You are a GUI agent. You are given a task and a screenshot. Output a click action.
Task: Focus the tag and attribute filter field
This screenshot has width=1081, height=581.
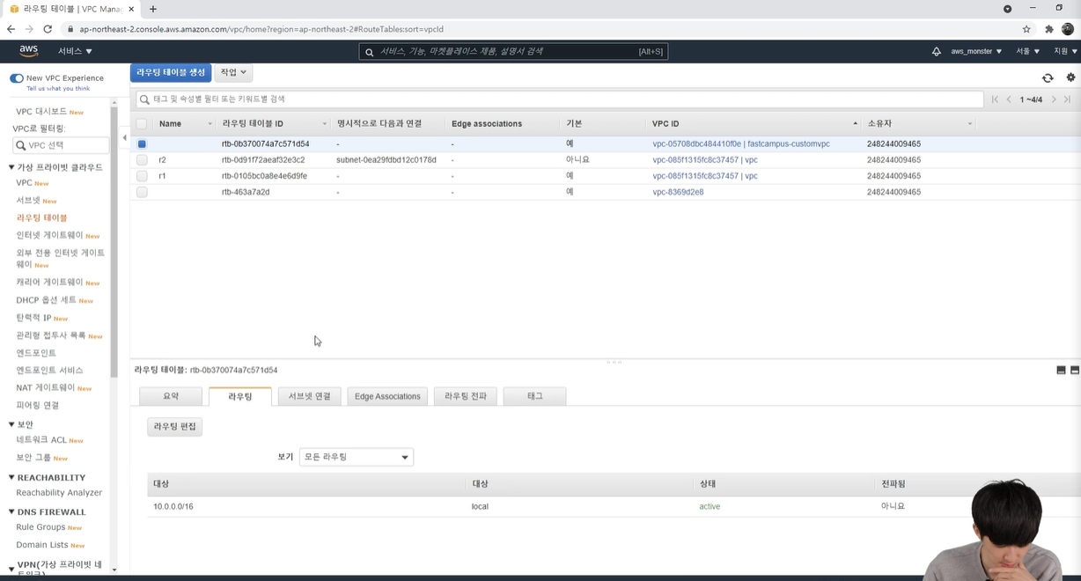(x=560, y=99)
